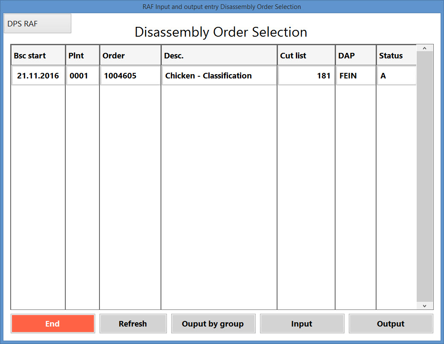Viewport: 444px width, 344px height.
Task: Open Ouput by group
Action: pos(213,324)
